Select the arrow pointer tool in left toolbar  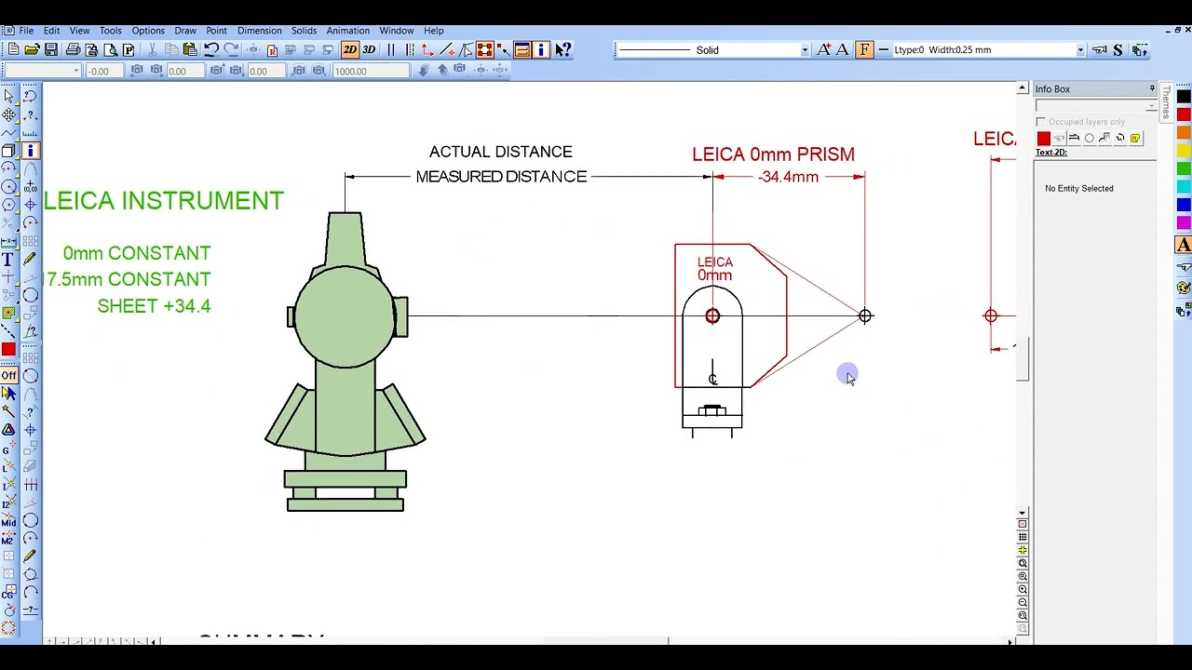(x=8, y=96)
